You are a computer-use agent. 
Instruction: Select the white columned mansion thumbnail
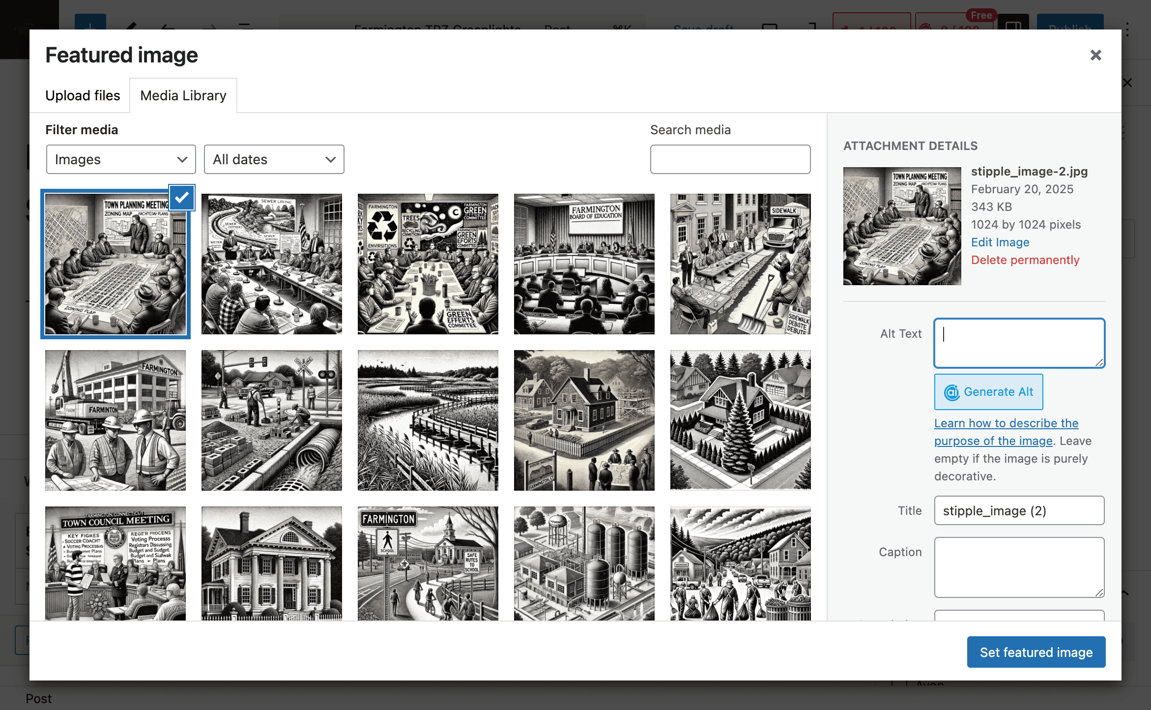point(272,563)
